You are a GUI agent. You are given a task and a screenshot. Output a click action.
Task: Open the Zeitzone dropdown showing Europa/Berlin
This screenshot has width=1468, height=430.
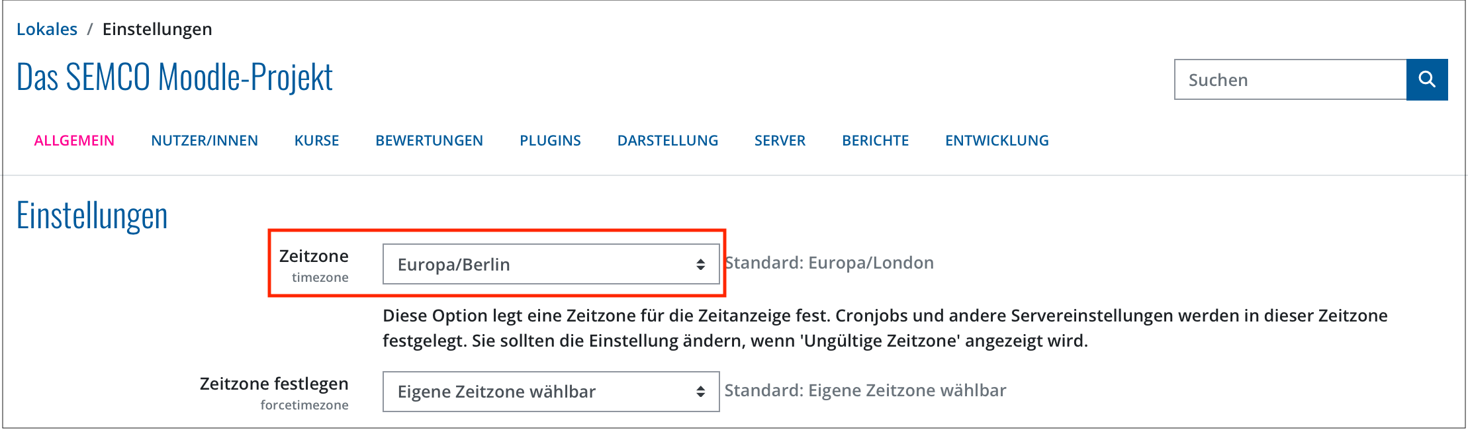point(549,263)
